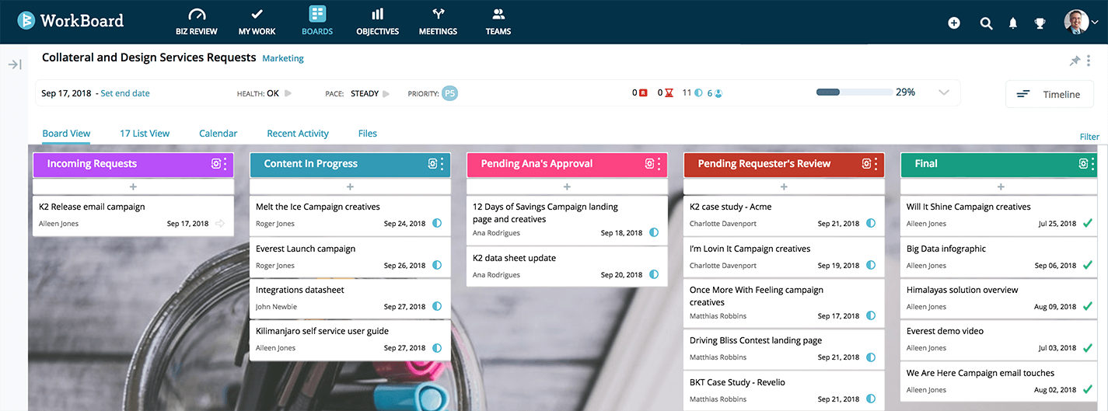1108x411 pixels.
Task: Open the WorkBoard logo home
Action: pos(71,21)
